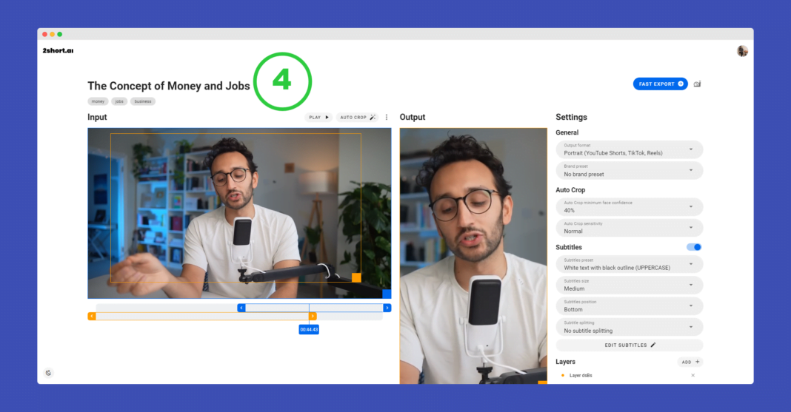Click the orange left-arrow layer range handle
The image size is (791, 412).
coord(92,317)
